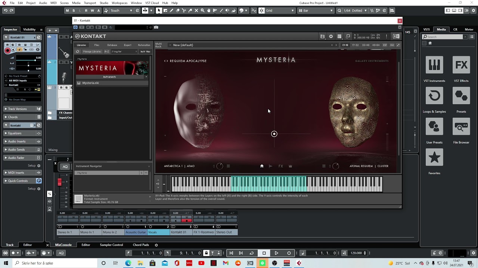Toggle Solo state button in Cubase toolbar
Image resolution: width=478 pixels, height=268 pixels.
click(74, 10)
